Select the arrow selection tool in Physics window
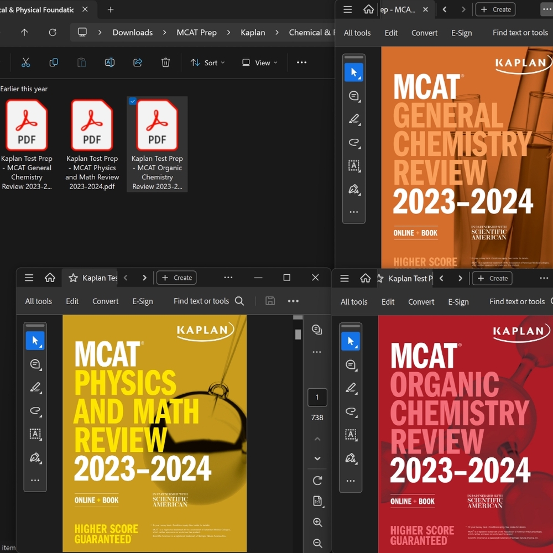The width and height of the screenshot is (553, 553). (35, 341)
